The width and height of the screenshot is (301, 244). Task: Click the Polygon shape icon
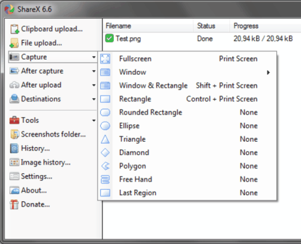click(x=105, y=166)
